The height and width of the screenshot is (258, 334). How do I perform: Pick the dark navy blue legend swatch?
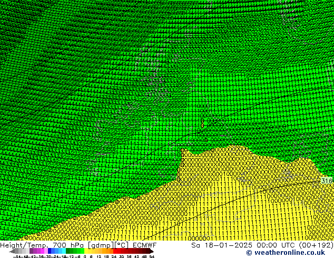coord(50,251)
